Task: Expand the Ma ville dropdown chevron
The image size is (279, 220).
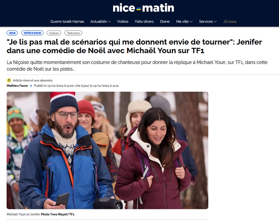Action: tap(191, 22)
